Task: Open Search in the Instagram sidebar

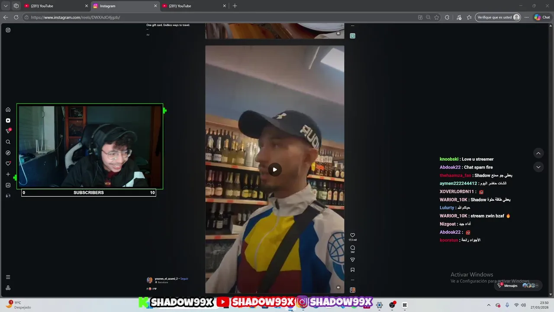Action: (8, 142)
